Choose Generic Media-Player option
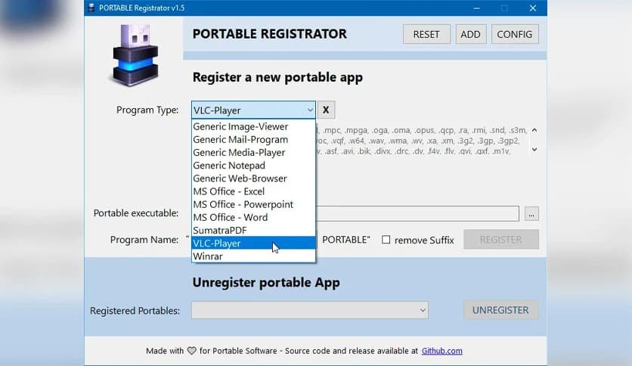Screen dimensions: 632x366 pos(253,152)
